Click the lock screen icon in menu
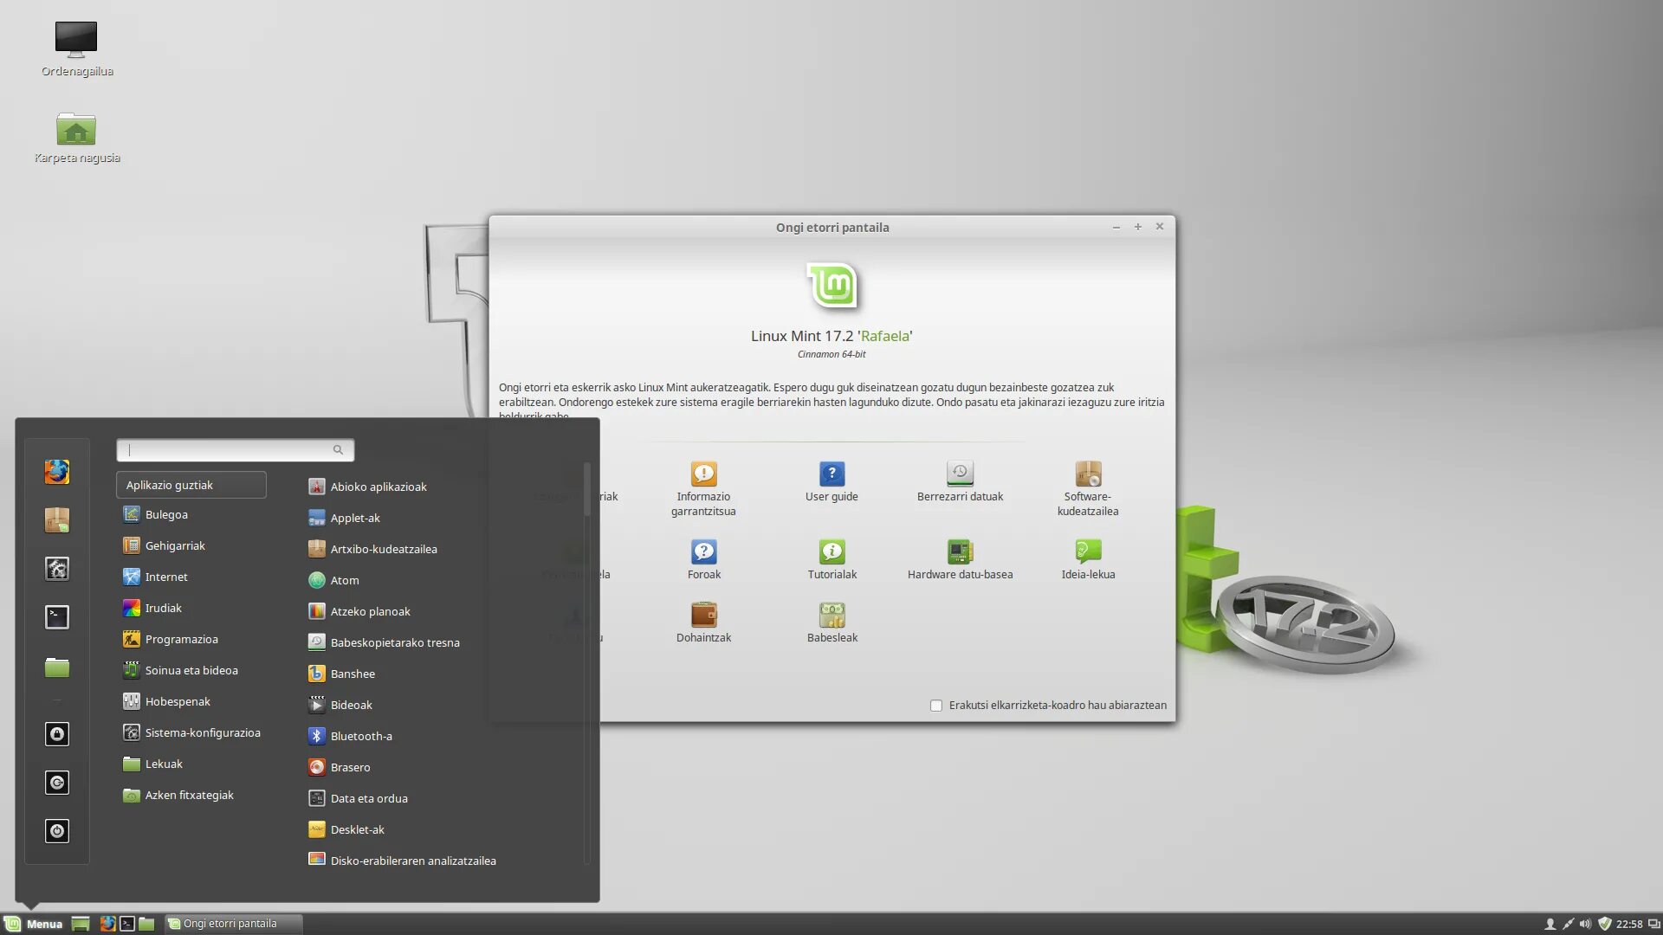This screenshot has width=1663, height=935. [57, 734]
